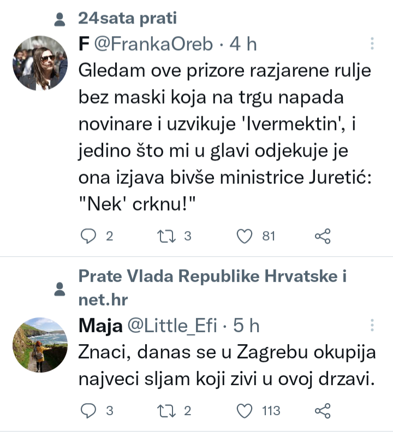Click the person icon beside '24sata prati'
393x437 pixels.
[61, 20]
